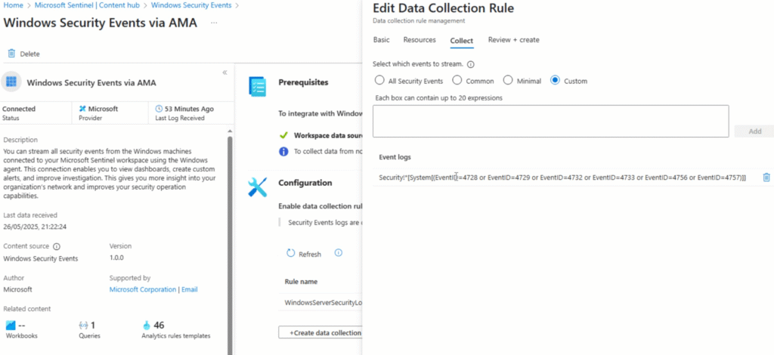Switch to the Basic tab
This screenshot has height=355, width=774.
[x=381, y=40]
